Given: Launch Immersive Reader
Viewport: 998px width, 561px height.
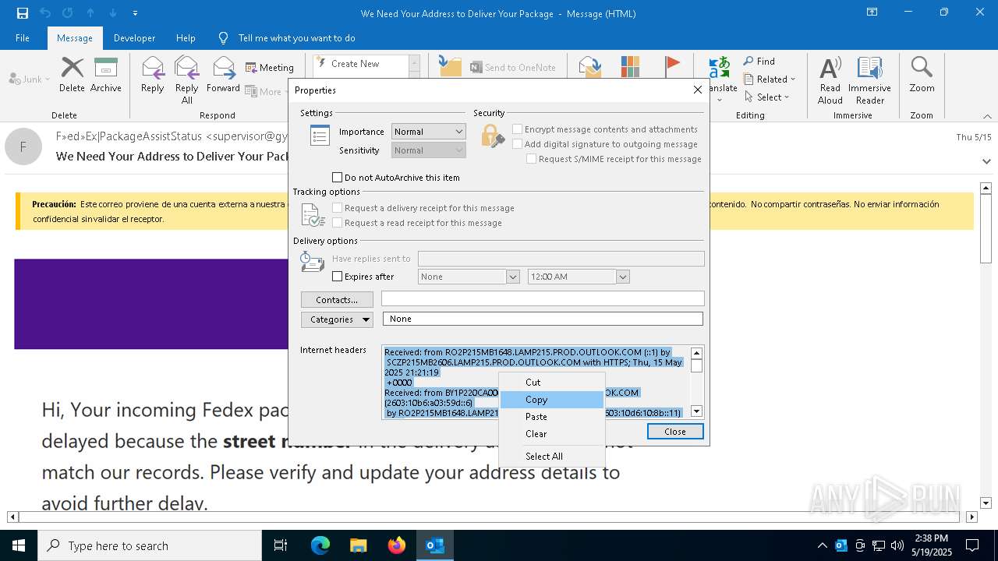Looking at the screenshot, I should click(869, 79).
